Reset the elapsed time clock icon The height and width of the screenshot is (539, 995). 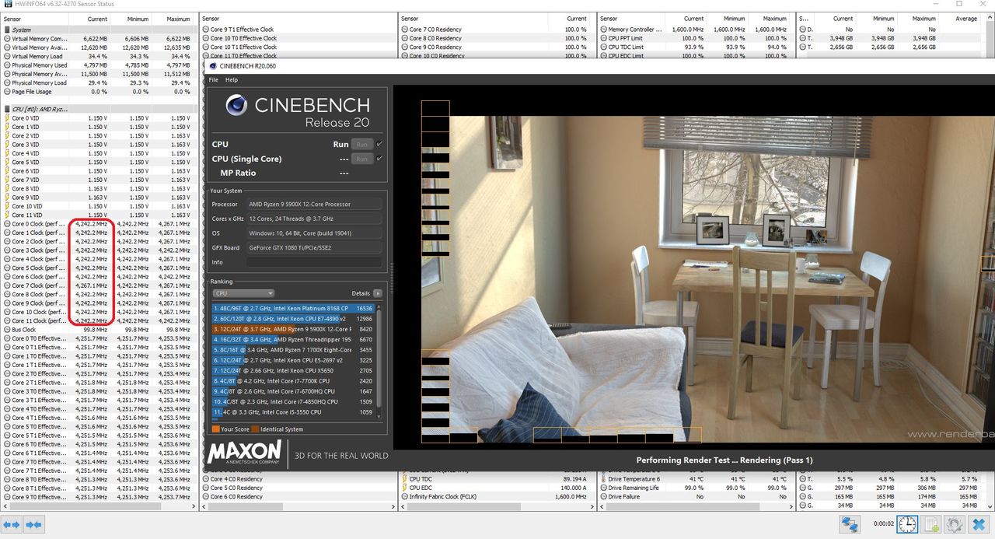(x=907, y=525)
